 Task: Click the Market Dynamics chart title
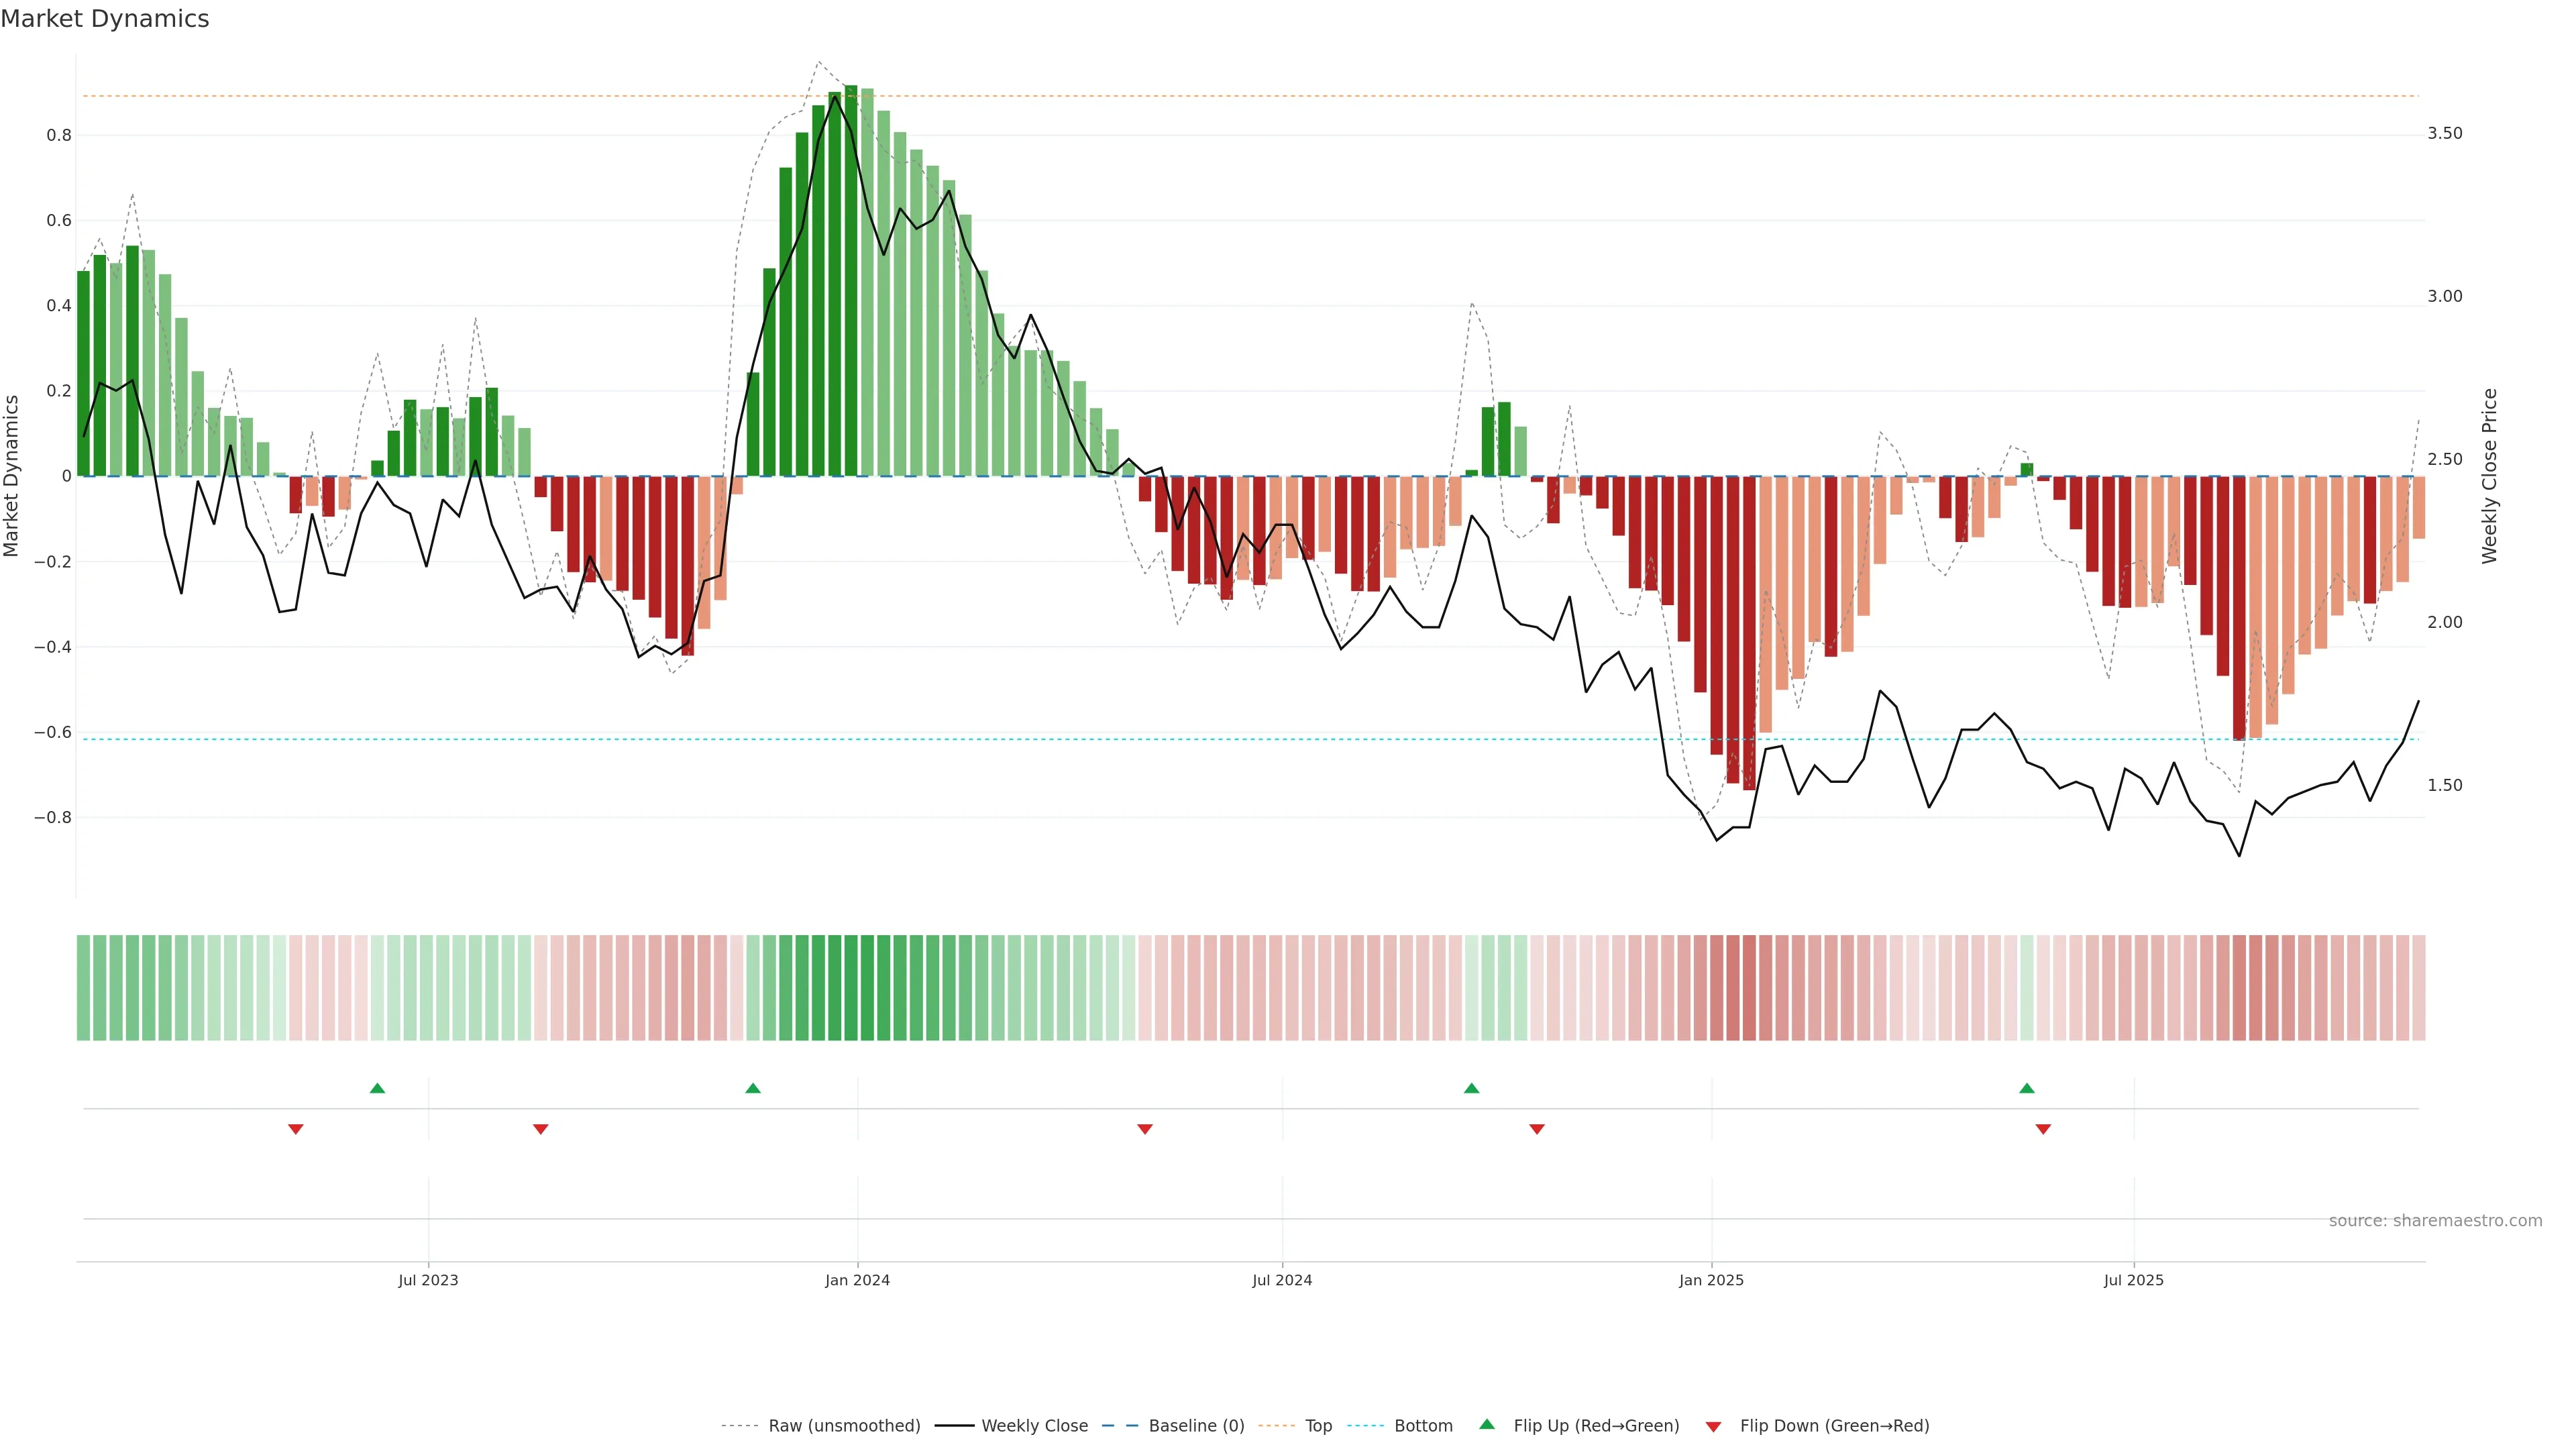tap(105, 19)
